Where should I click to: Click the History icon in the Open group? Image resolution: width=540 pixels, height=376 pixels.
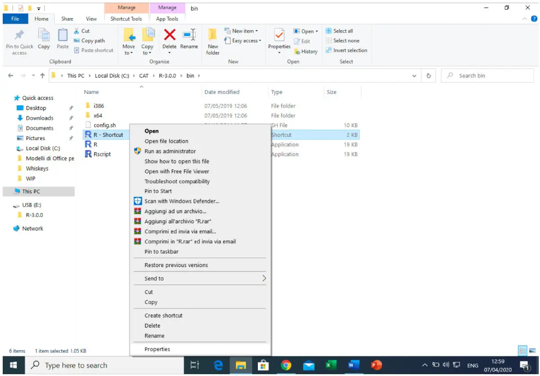(x=306, y=51)
